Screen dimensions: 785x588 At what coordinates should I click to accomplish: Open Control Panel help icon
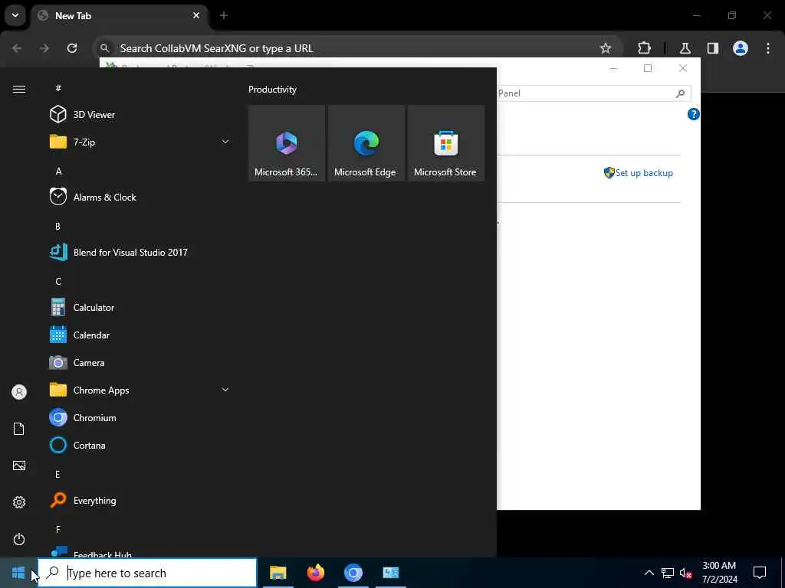click(693, 114)
